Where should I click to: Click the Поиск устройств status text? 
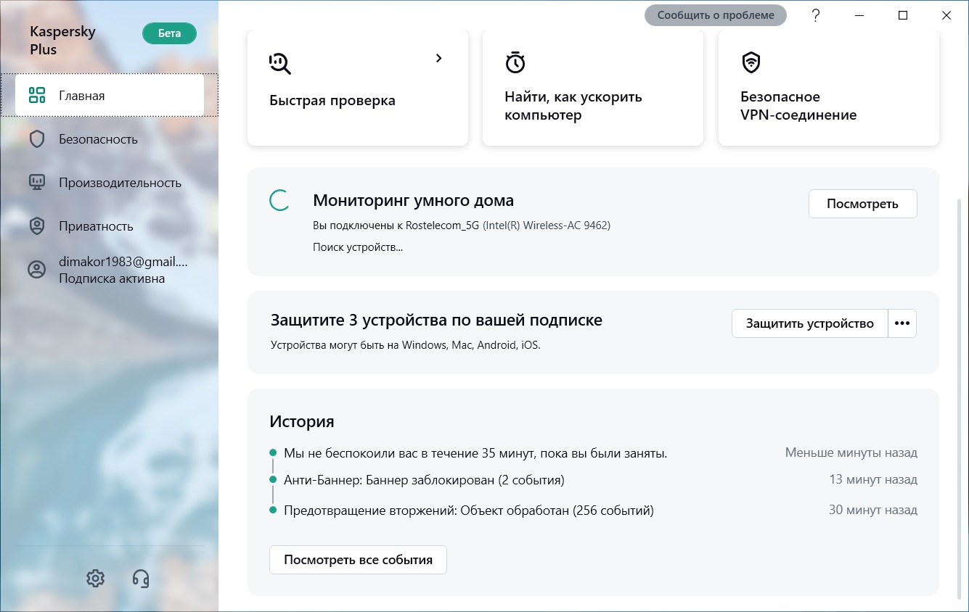358,247
